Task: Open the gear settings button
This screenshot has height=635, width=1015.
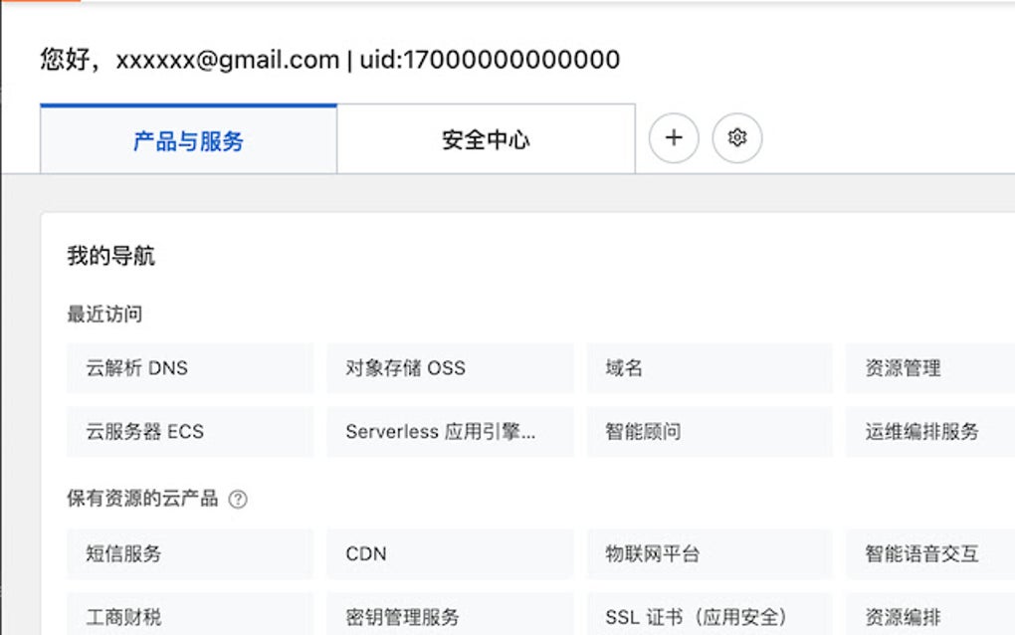Action: point(737,138)
